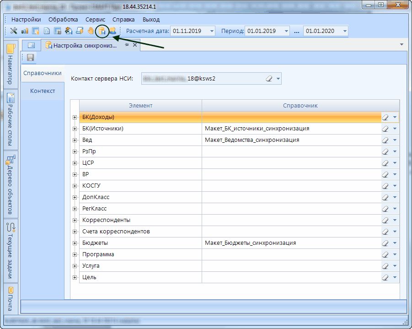Click the КОСГУ reference cell

pos(291,186)
